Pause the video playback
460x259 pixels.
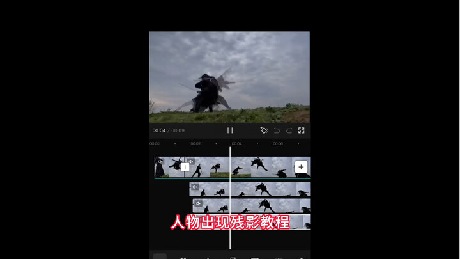point(230,130)
